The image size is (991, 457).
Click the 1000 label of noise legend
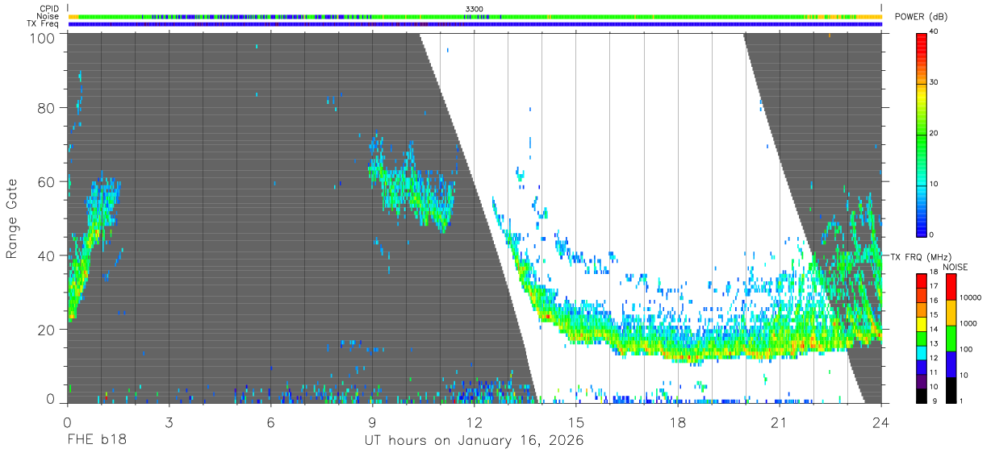967,324
